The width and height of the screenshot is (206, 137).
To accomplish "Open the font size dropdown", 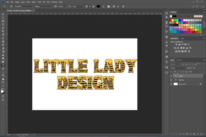I will (66, 6).
